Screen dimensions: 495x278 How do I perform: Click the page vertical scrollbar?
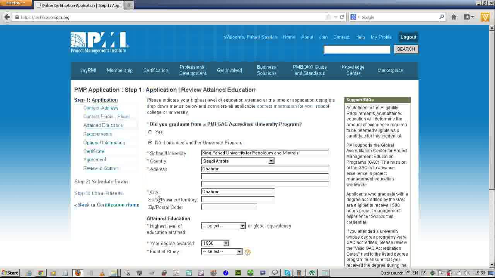[492, 147]
